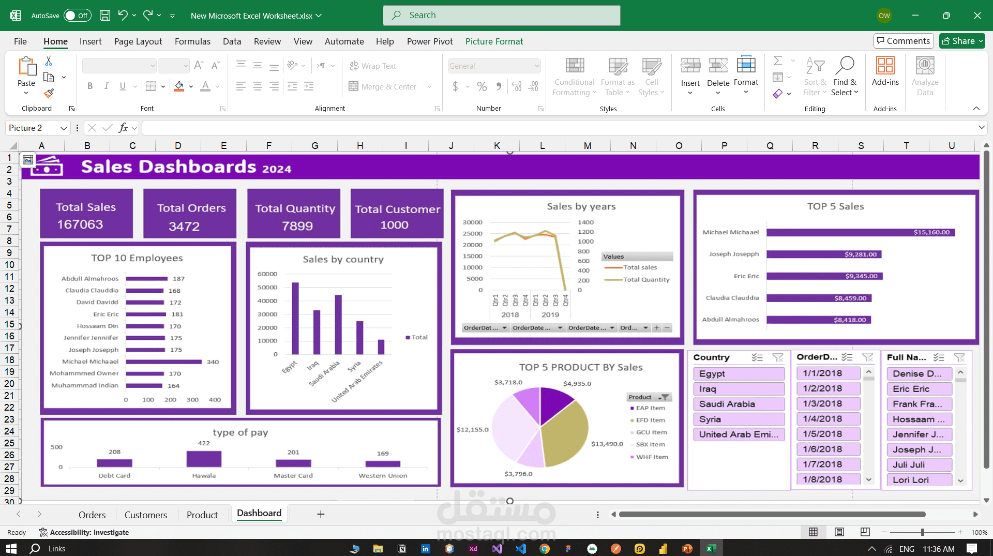Open Conditional Formatting options
This screenshot has width=993, height=556.
coord(574,77)
